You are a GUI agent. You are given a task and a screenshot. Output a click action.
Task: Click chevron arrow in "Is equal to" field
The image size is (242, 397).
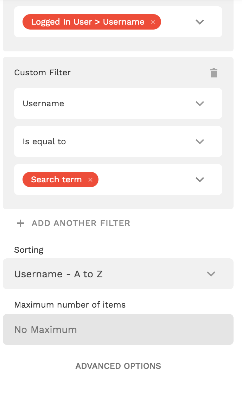(x=200, y=141)
